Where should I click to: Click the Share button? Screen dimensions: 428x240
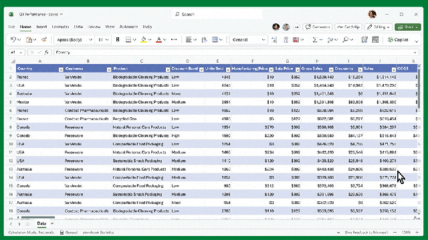click(x=408, y=27)
